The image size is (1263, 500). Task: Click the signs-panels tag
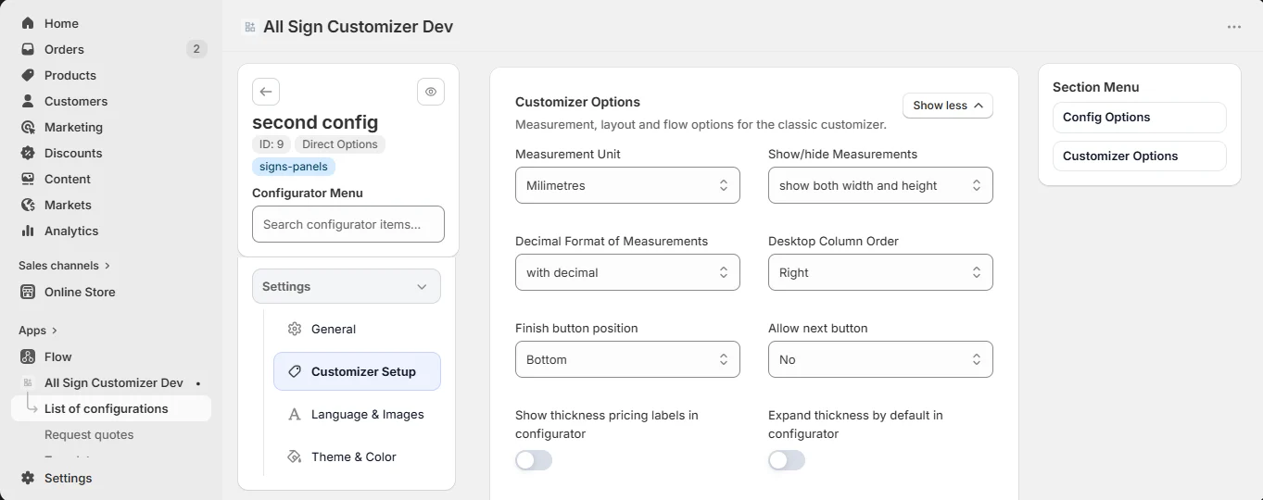click(x=294, y=167)
